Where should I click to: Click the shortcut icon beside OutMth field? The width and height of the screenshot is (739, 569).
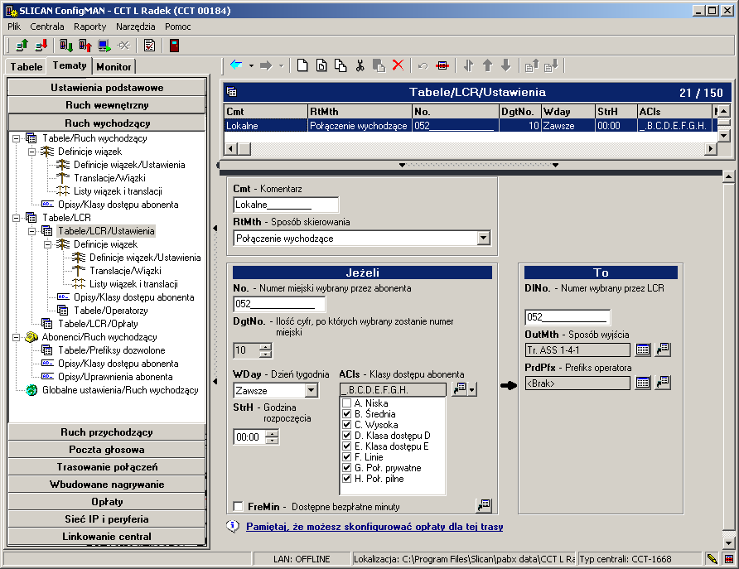(x=663, y=350)
